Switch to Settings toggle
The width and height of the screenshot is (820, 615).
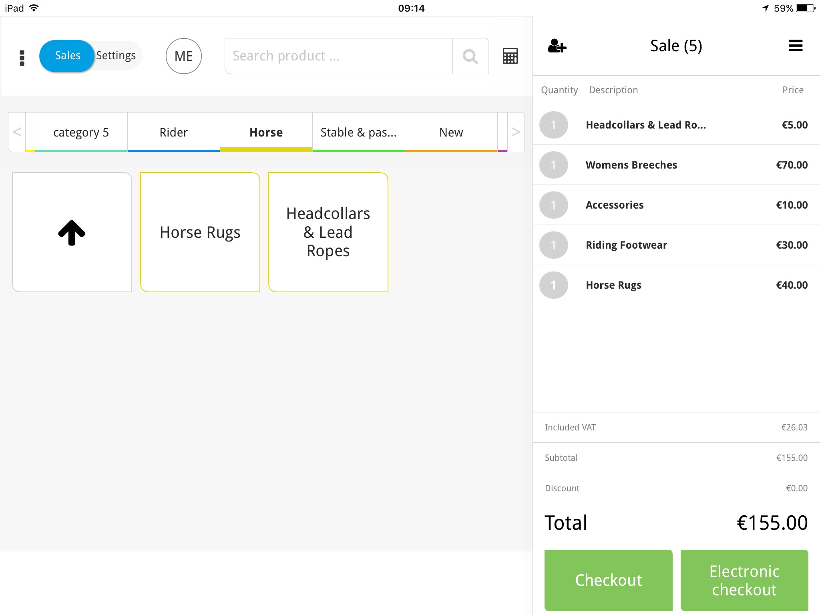point(116,56)
